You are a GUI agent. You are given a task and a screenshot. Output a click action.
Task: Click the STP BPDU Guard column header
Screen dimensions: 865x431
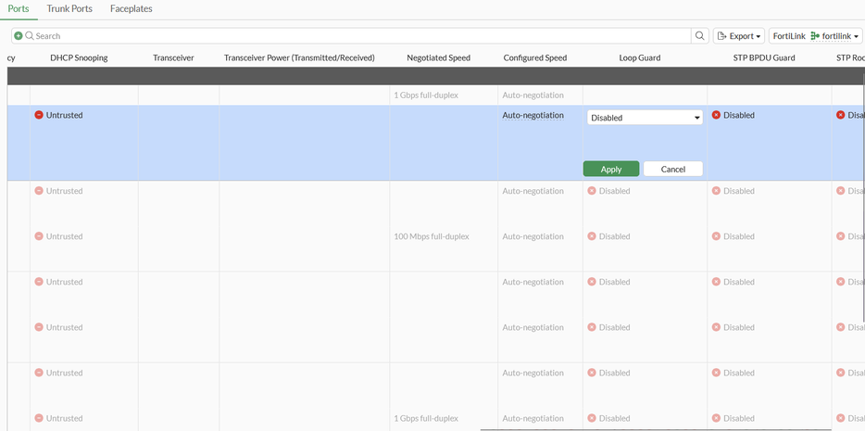[764, 58]
